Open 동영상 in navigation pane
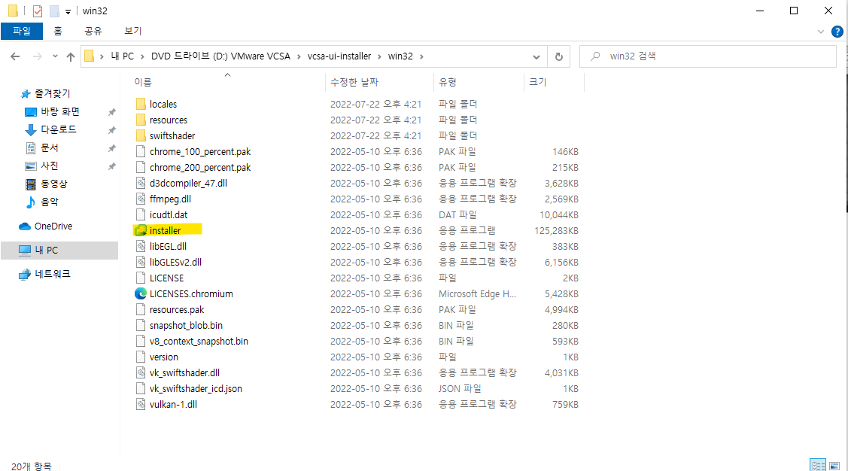This screenshot has width=848, height=471. click(x=54, y=184)
